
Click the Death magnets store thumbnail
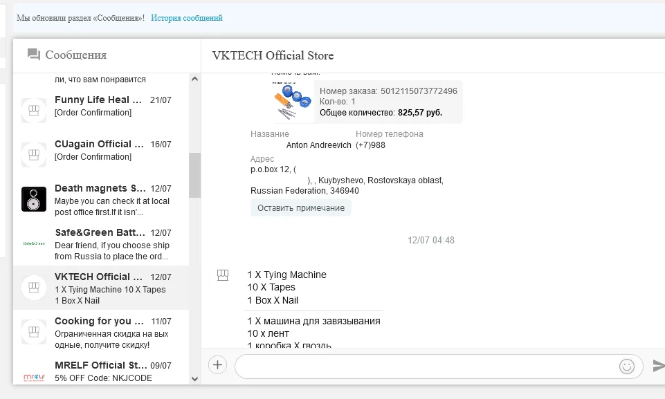[34, 199]
